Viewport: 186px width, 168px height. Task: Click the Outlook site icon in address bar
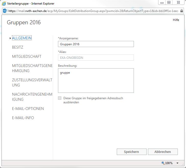pos(5,11)
